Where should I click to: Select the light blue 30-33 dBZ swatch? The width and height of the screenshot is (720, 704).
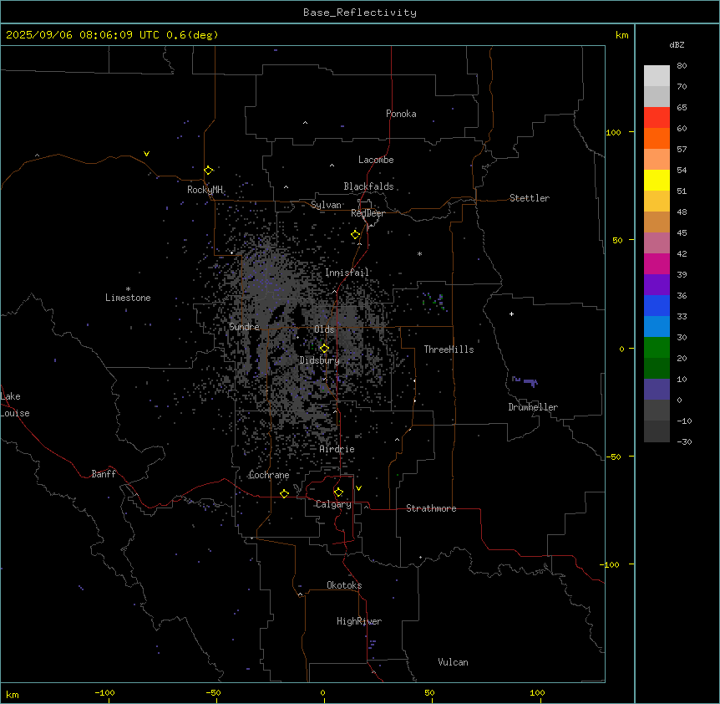coord(657,327)
